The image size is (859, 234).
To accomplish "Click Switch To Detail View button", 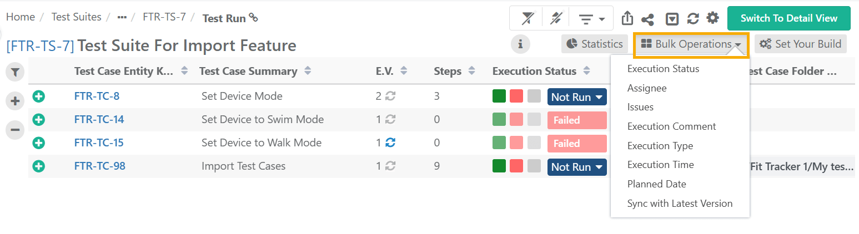I will (x=788, y=18).
